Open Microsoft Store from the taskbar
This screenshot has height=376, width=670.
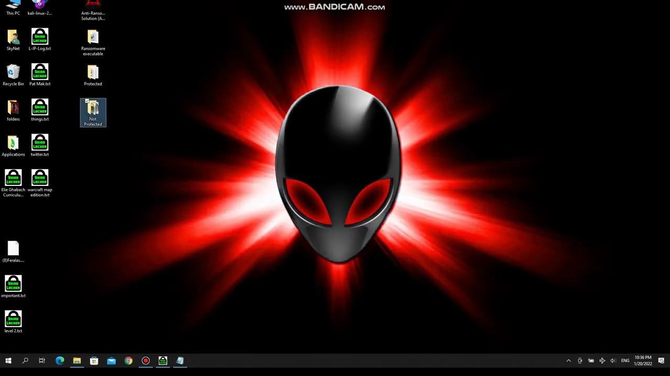(x=94, y=360)
